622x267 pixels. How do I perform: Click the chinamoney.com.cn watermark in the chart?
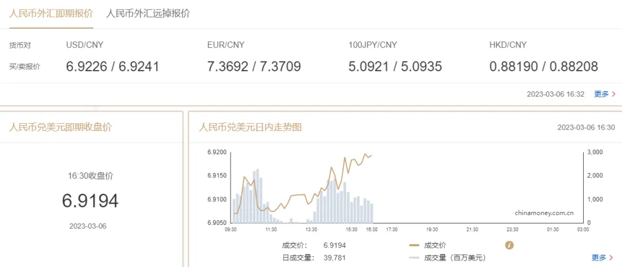pyautogui.click(x=544, y=212)
